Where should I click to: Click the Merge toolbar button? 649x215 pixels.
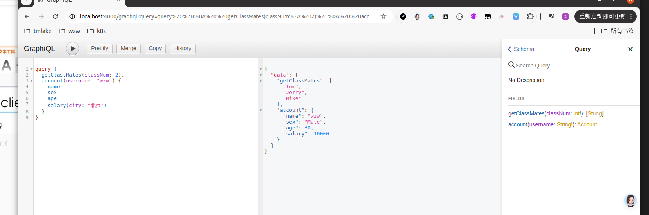tap(128, 48)
